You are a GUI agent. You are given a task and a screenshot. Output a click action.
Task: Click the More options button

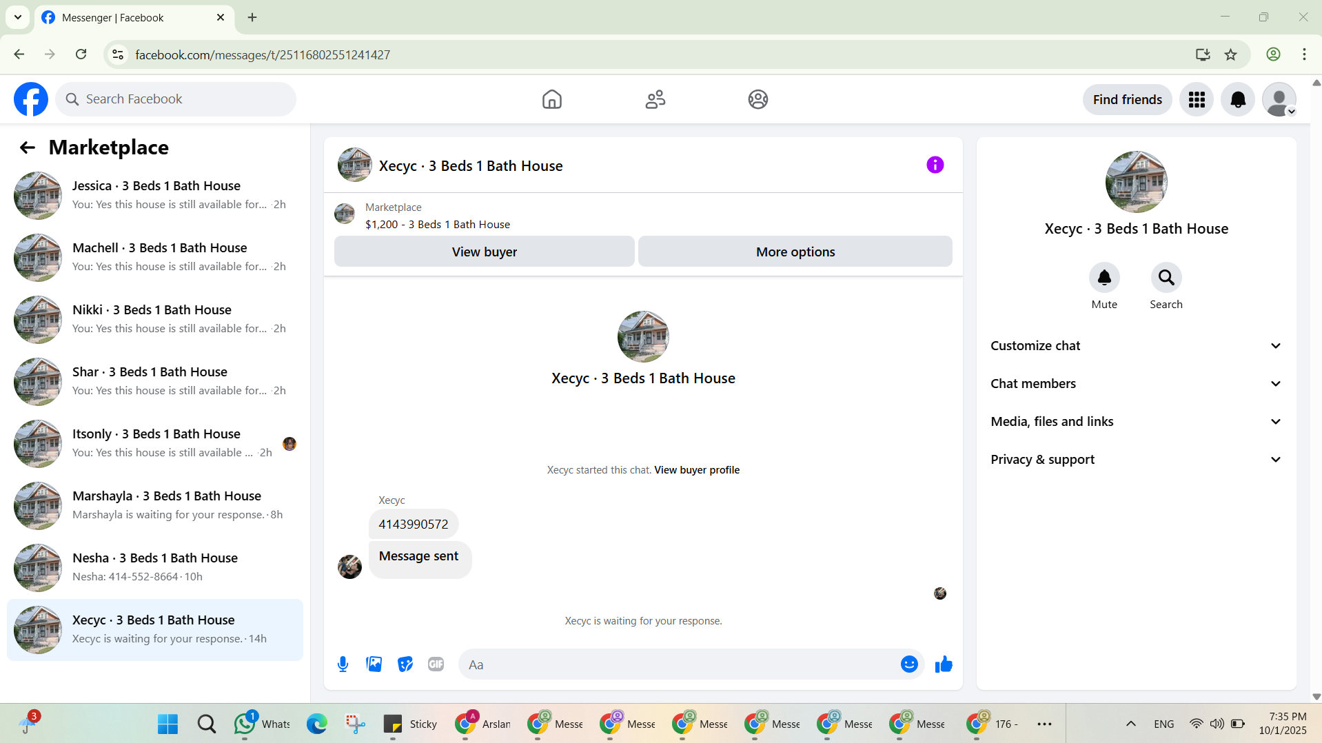[x=795, y=252]
